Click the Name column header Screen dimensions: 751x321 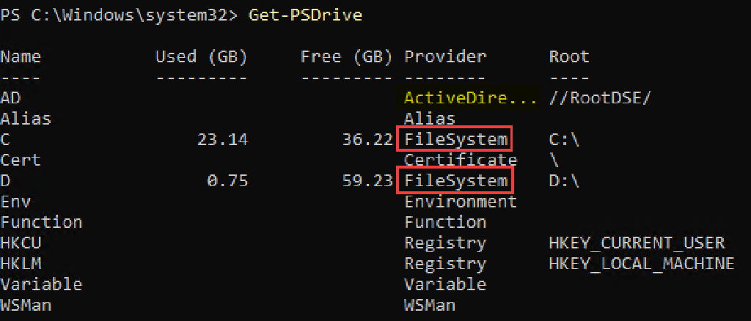tap(21, 56)
